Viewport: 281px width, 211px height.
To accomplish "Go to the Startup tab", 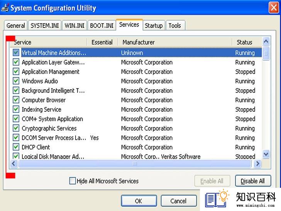I will point(154,26).
